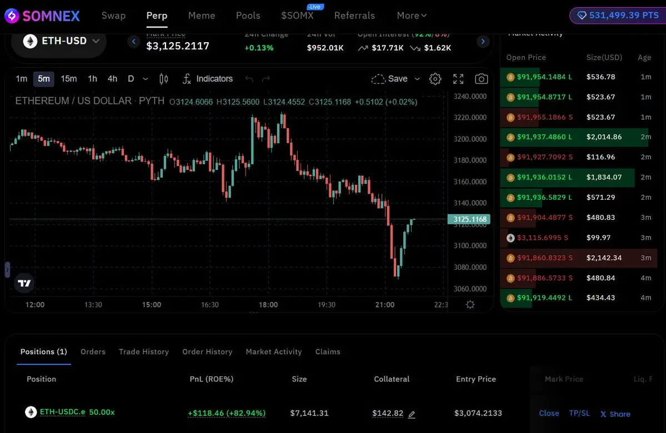Open chart settings gear
This screenshot has height=433, width=666.
[435, 78]
